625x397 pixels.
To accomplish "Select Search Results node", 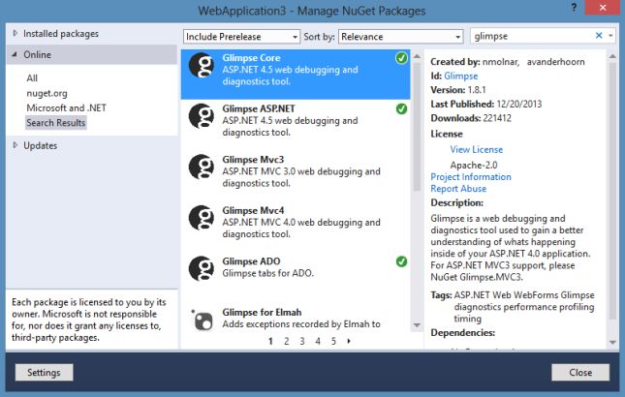I will pyautogui.click(x=56, y=123).
